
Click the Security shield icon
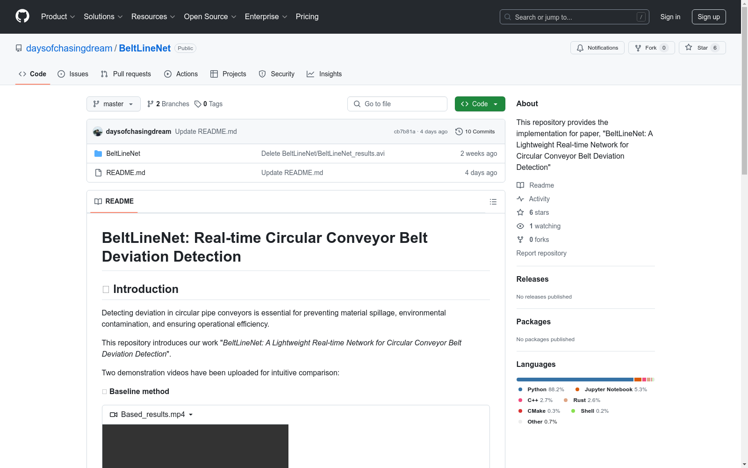[262, 74]
